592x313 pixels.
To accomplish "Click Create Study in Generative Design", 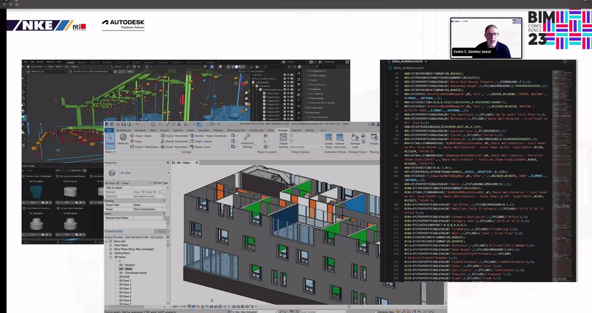I will point(329,140).
